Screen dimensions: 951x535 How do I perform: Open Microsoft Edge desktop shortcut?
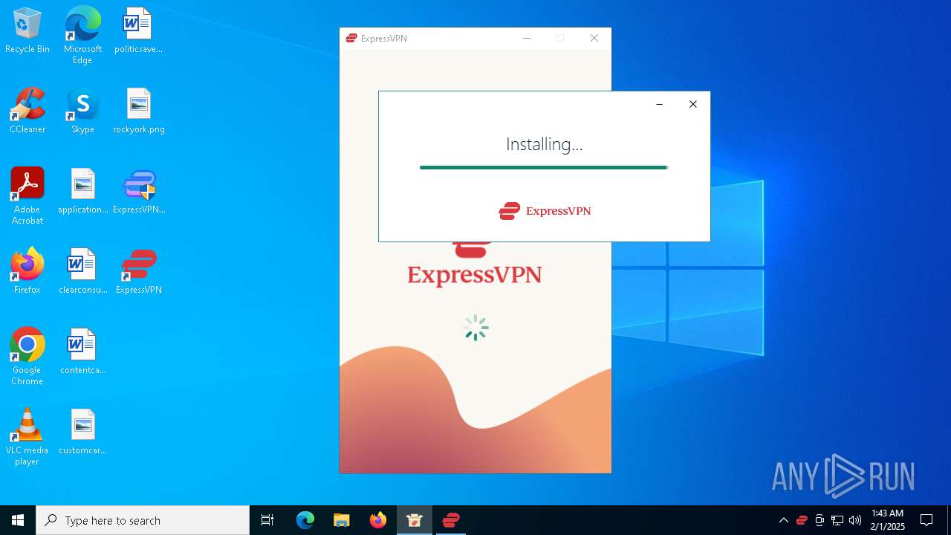point(82,35)
